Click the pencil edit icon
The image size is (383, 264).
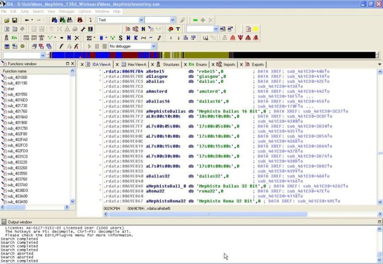[159, 38]
